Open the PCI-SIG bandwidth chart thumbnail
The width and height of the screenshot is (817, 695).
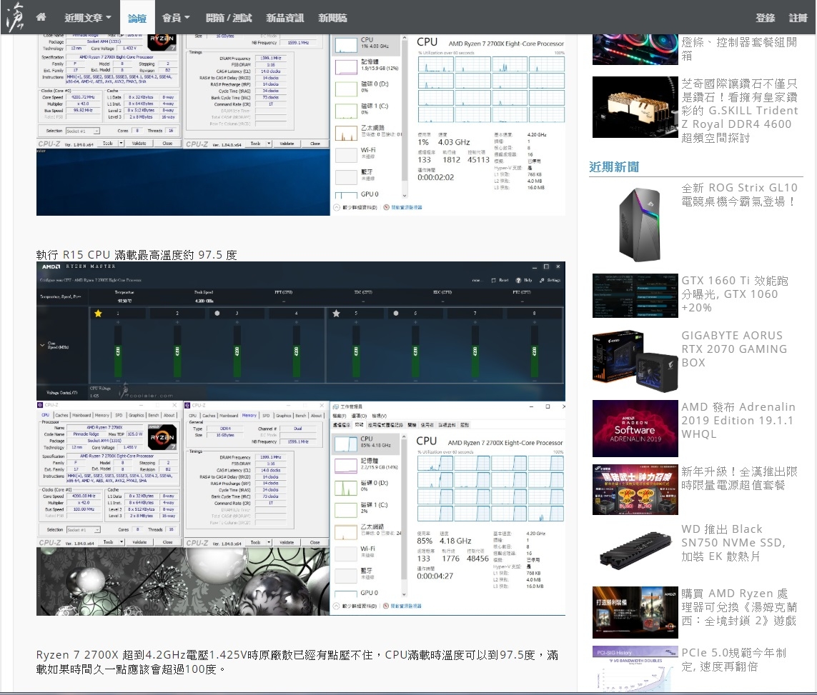coord(635,669)
